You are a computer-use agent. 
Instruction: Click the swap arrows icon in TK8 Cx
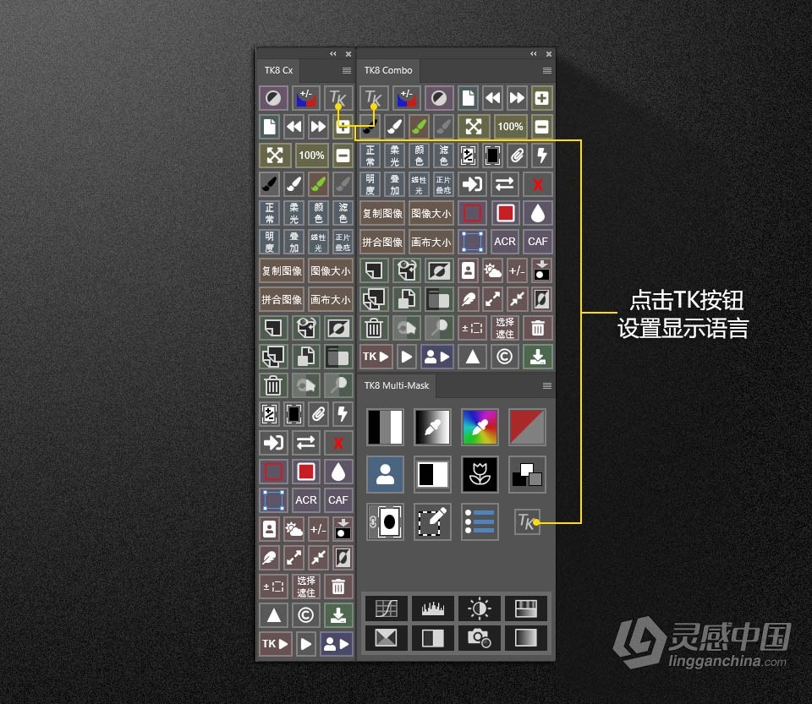(x=306, y=443)
